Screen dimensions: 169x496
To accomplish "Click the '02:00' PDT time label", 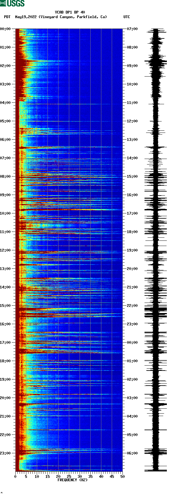I will 6,66.
